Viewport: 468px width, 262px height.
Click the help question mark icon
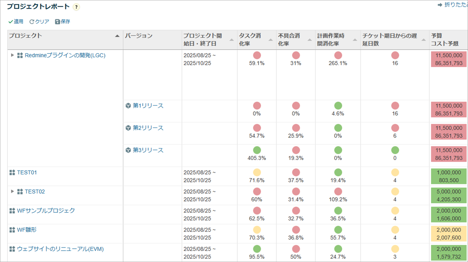coord(76,7)
